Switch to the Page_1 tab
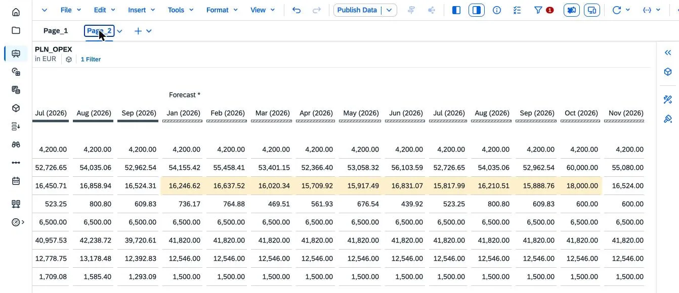Screen dimensions: 679x293 [x=56, y=31]
